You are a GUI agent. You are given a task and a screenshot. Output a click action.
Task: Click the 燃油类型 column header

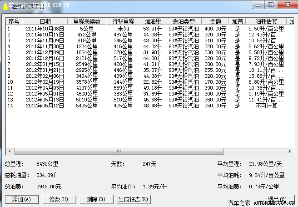[x=183, y=21]
